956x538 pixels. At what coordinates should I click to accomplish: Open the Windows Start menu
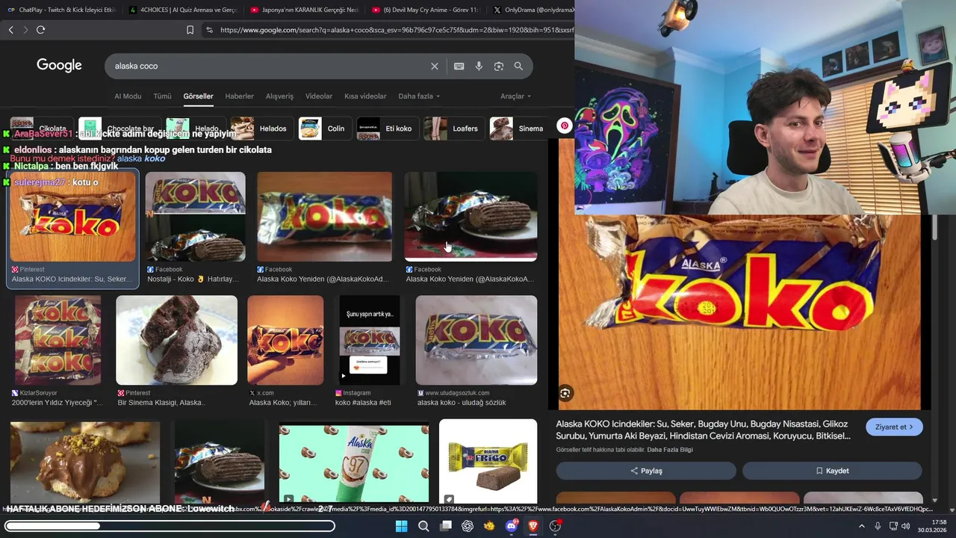tap(401, 526)
